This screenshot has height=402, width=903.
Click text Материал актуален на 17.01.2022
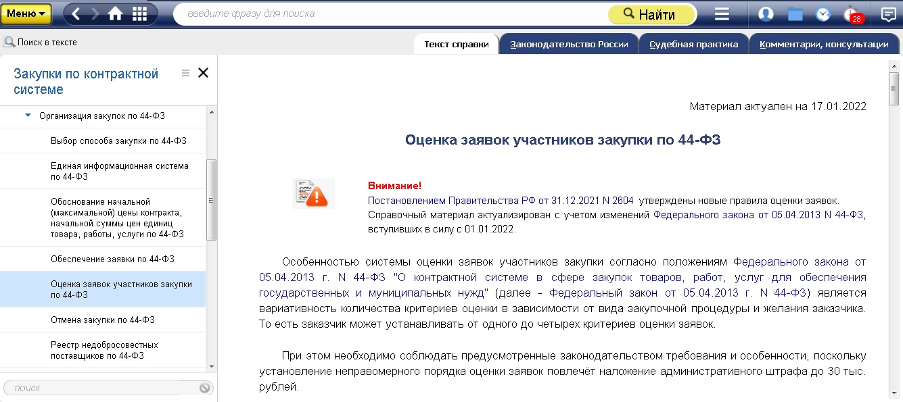[x=778, y=107]
